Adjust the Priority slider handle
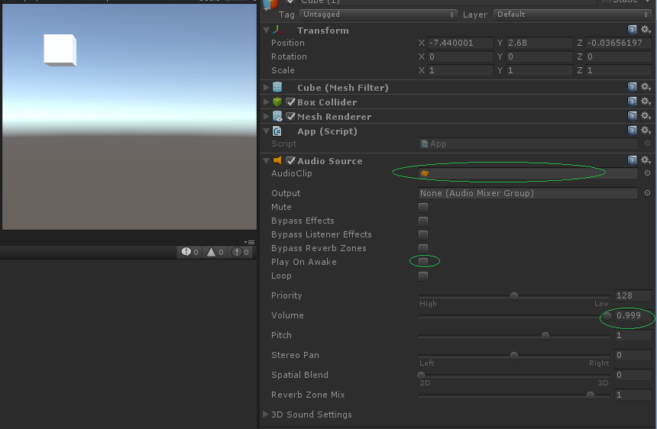Image resolution: width=657 pixels, height=429 pixels. click(514, 296)
